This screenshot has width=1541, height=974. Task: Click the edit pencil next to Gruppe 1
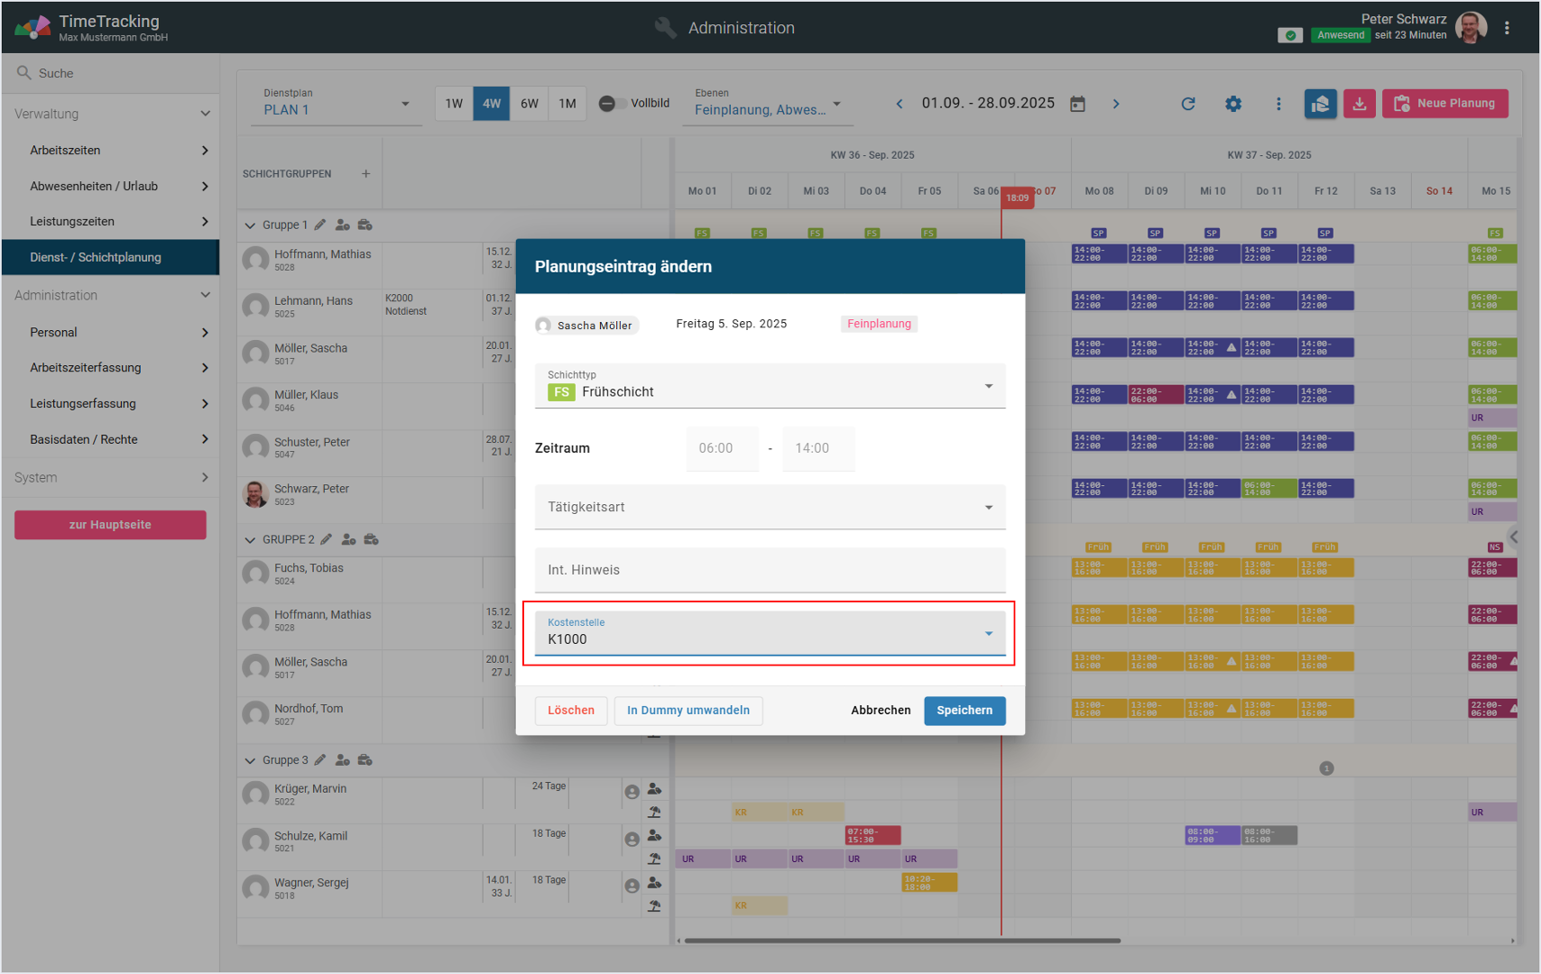[320, 225]
